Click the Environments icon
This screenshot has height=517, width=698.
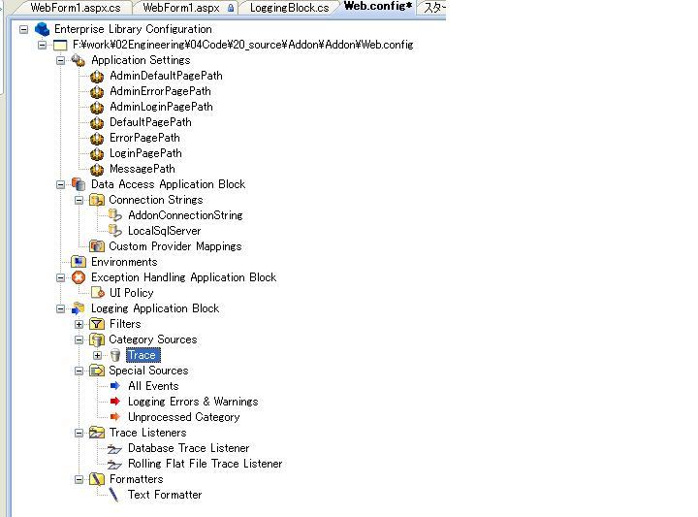click(79, 262)
